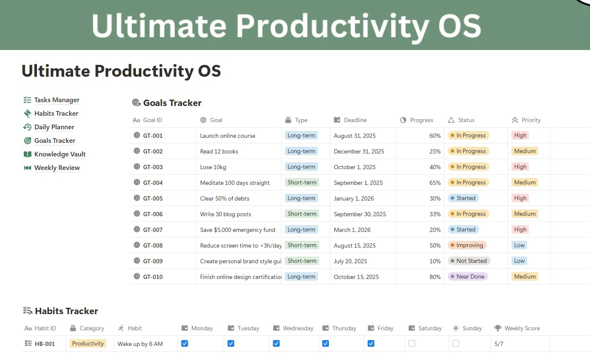Image resolution: width=590 pixels, height=354 pixels.
Task: Click the rewind icon beside Weekly Review
Action: 27,167
